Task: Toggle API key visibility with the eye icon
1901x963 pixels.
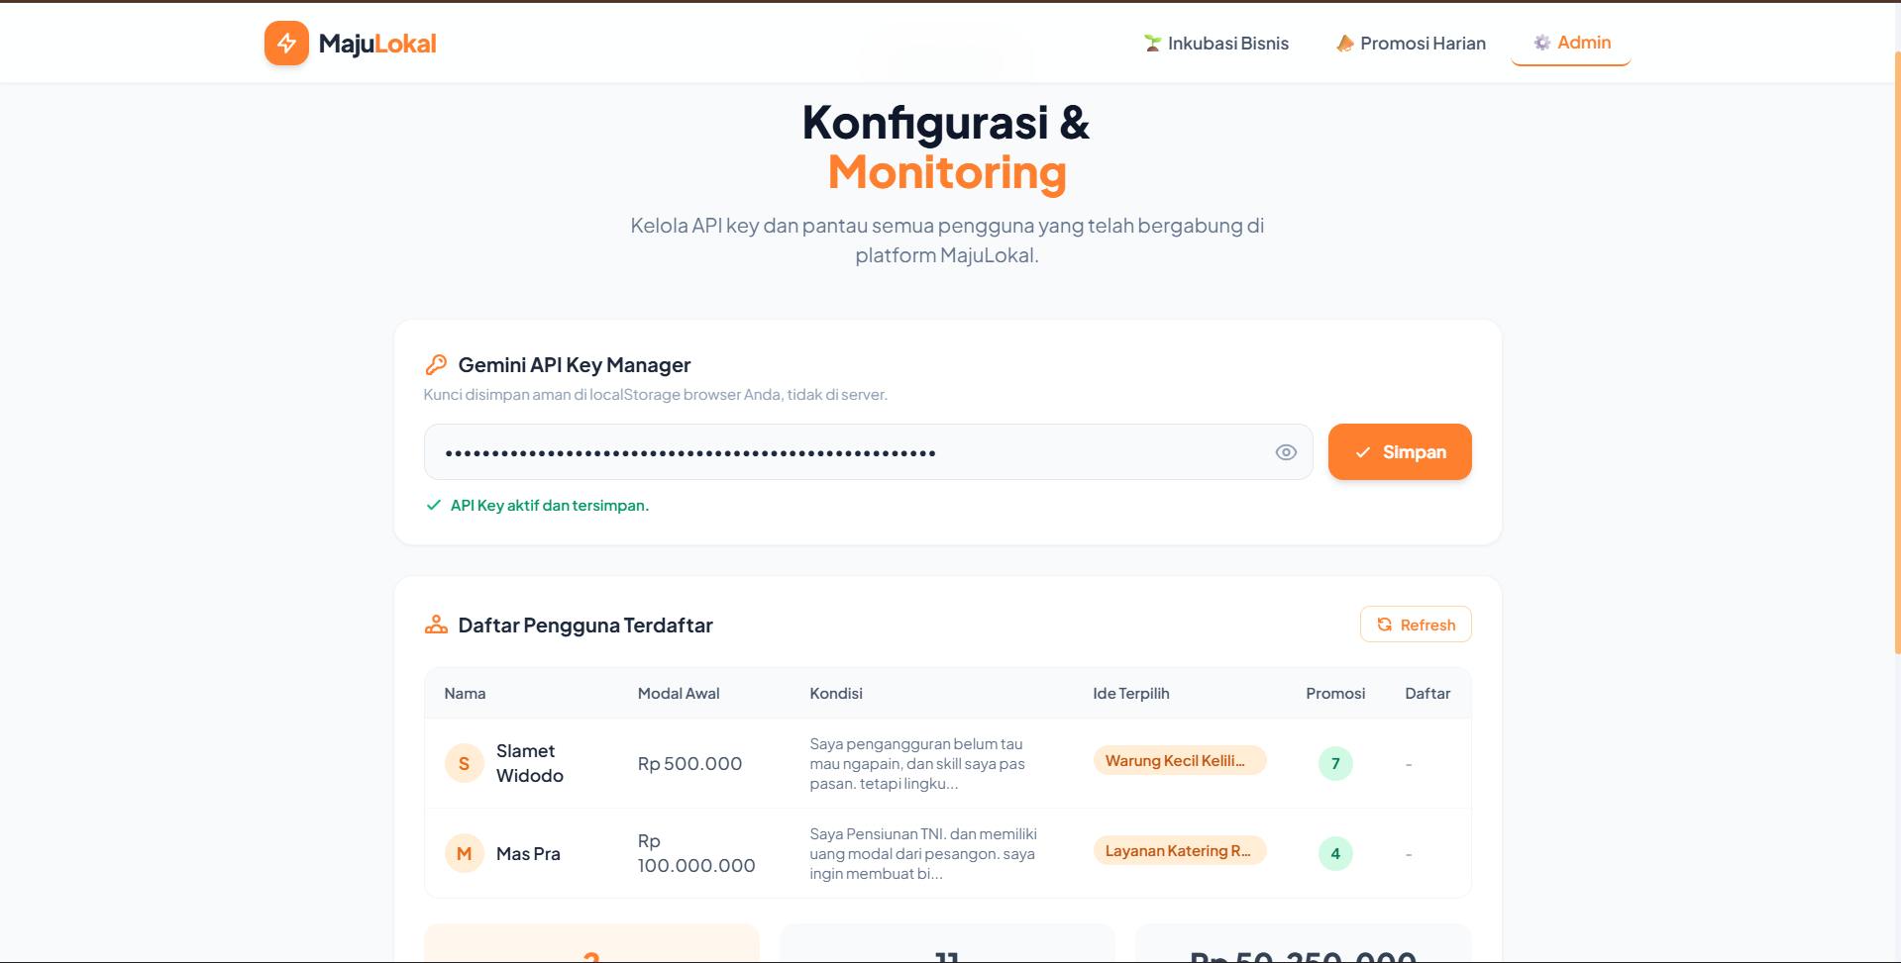Action: 1286,452
